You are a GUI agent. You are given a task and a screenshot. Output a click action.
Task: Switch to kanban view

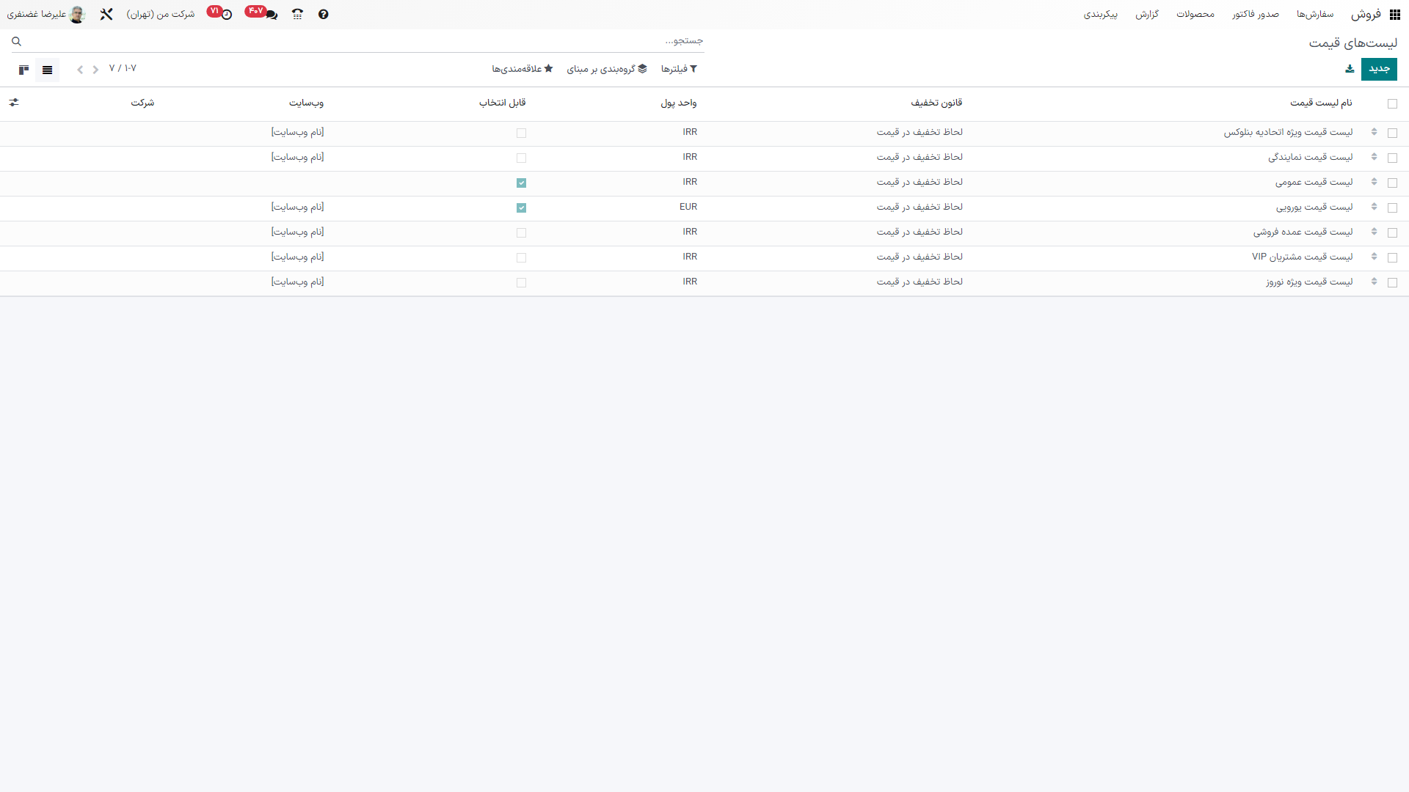23,70
